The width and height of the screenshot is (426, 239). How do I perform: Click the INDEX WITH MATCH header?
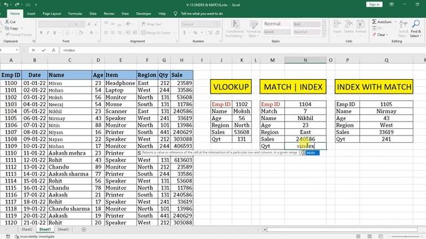tap(374, 87)
